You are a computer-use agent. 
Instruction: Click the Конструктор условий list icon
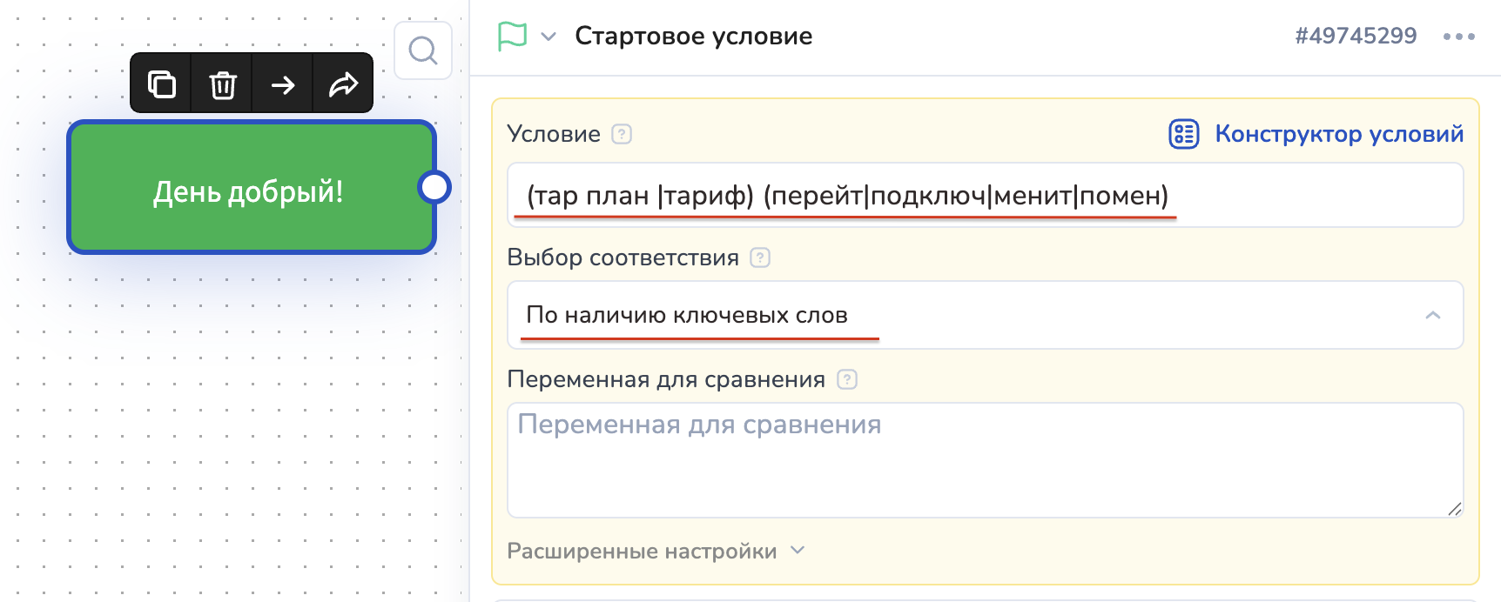tap(1184, 134)
